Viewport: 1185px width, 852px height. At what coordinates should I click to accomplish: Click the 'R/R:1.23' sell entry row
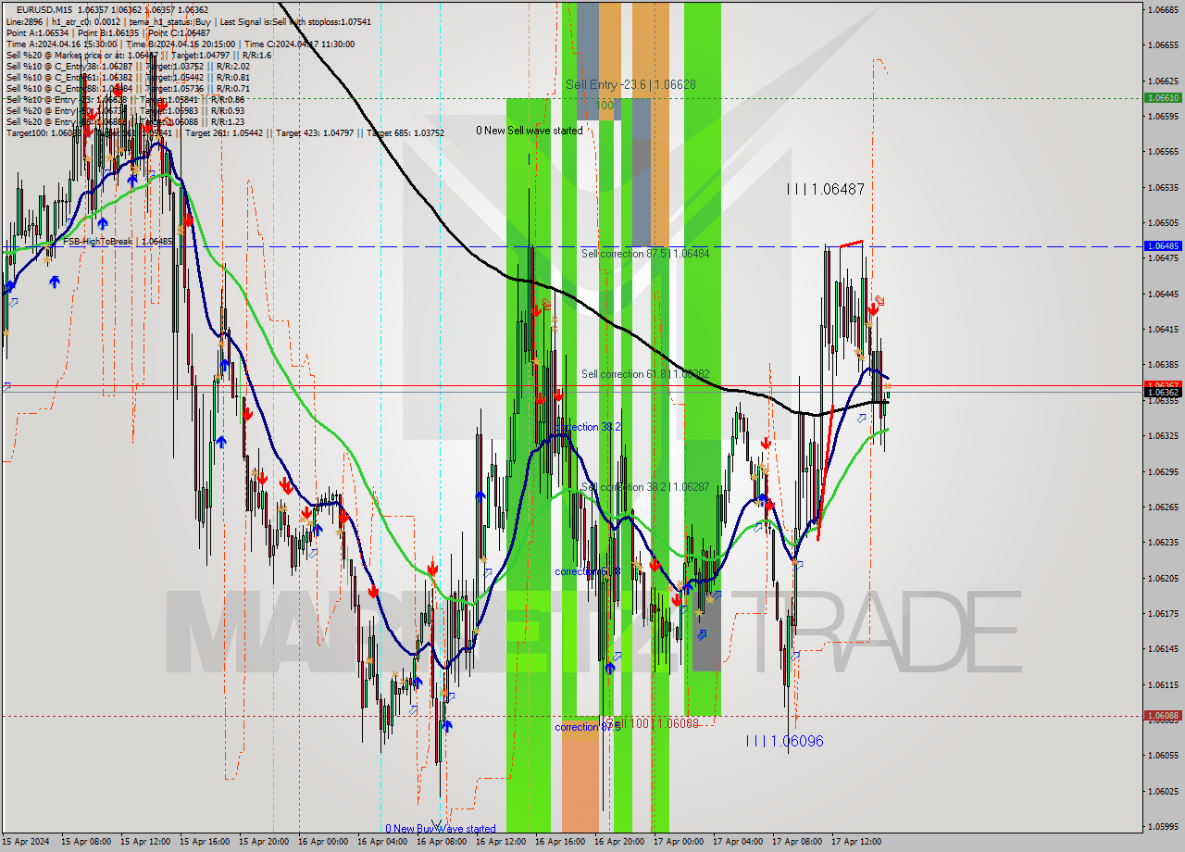click(x=125, y=121)
